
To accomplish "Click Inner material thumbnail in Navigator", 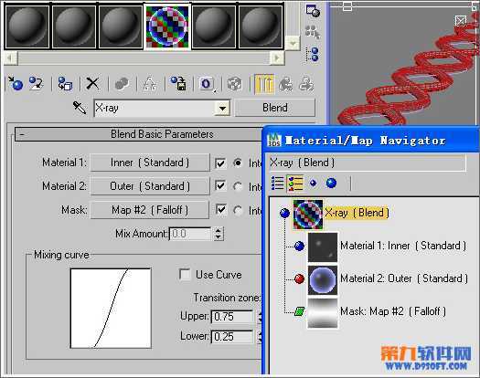I will (x=323, y=247).
